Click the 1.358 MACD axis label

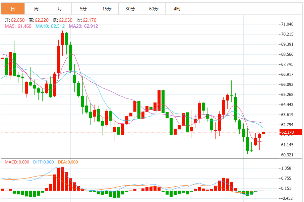288,168
